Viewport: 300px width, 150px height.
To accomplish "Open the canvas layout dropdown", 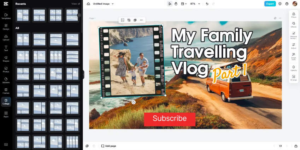I will 184,4.
